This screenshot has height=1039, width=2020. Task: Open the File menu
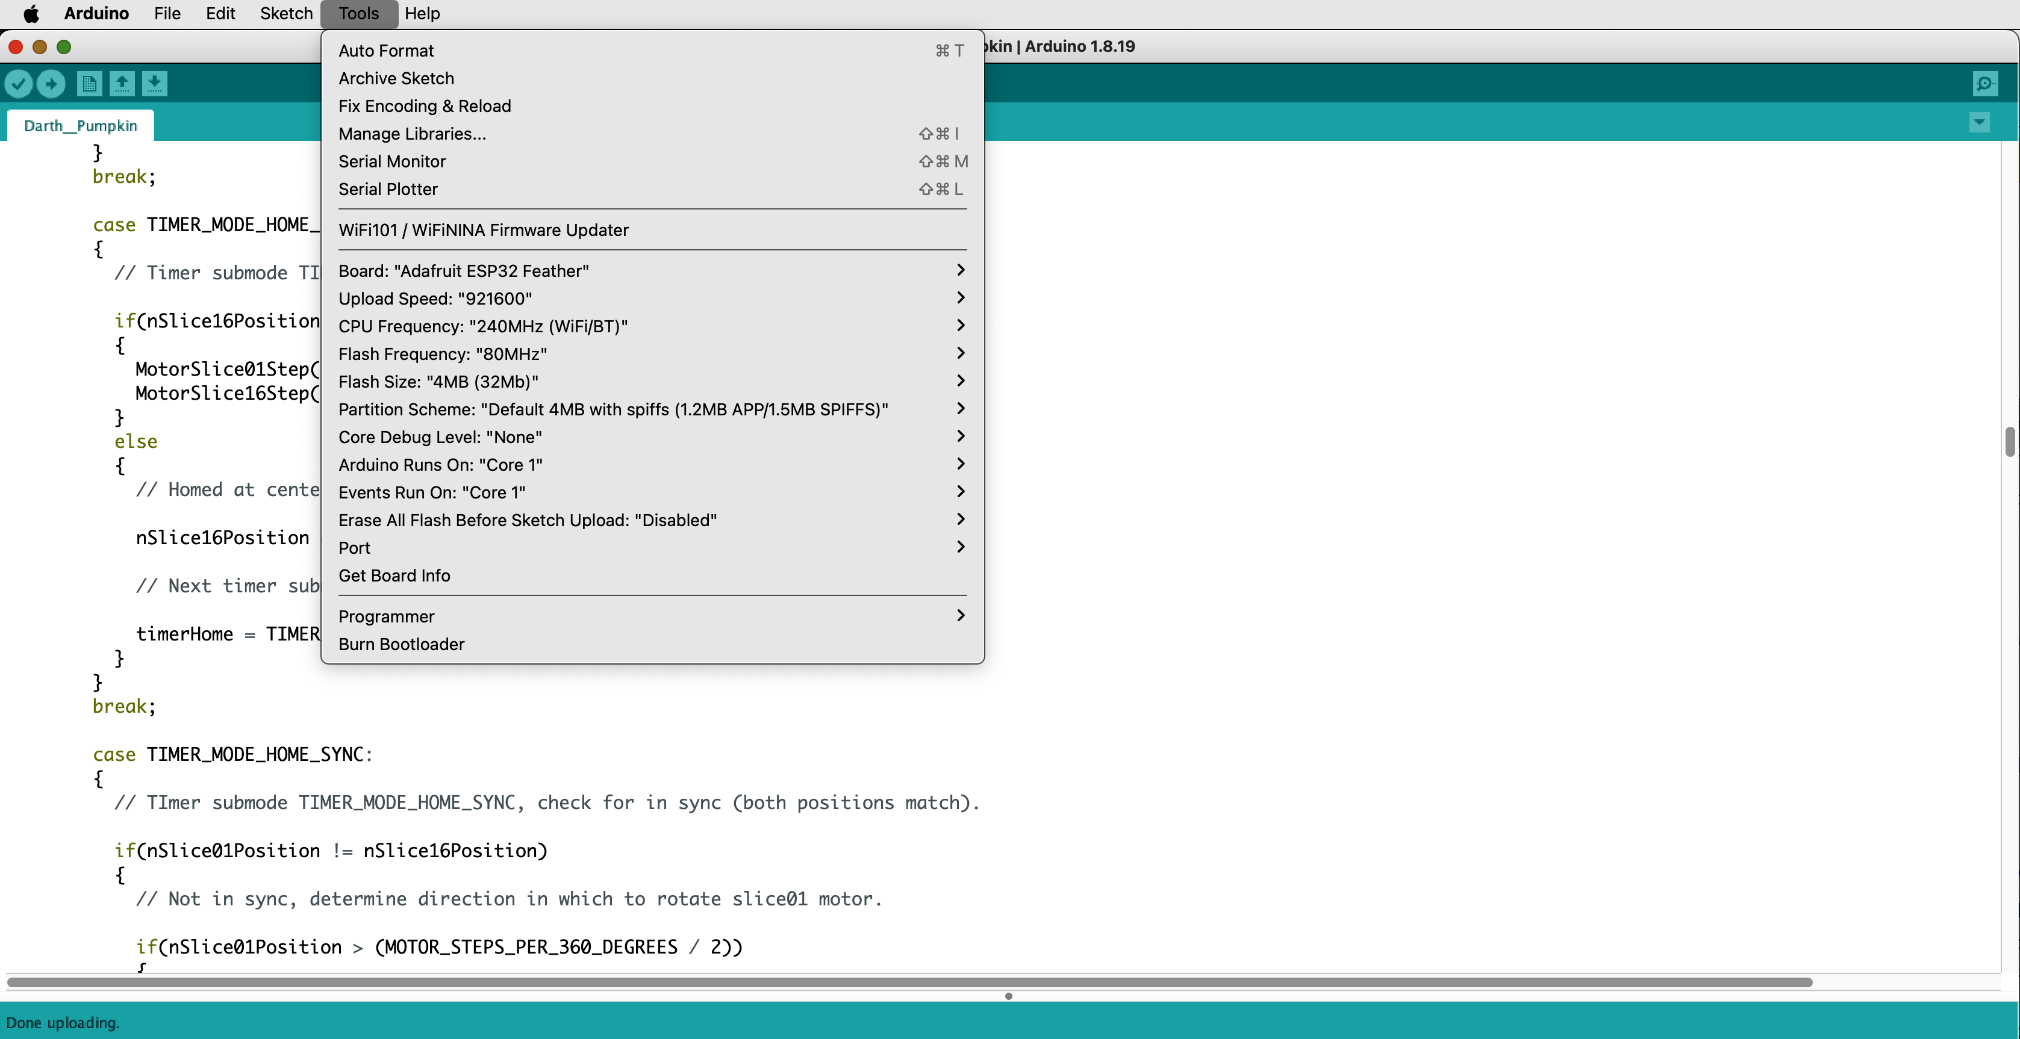click(x=167, y=13)
